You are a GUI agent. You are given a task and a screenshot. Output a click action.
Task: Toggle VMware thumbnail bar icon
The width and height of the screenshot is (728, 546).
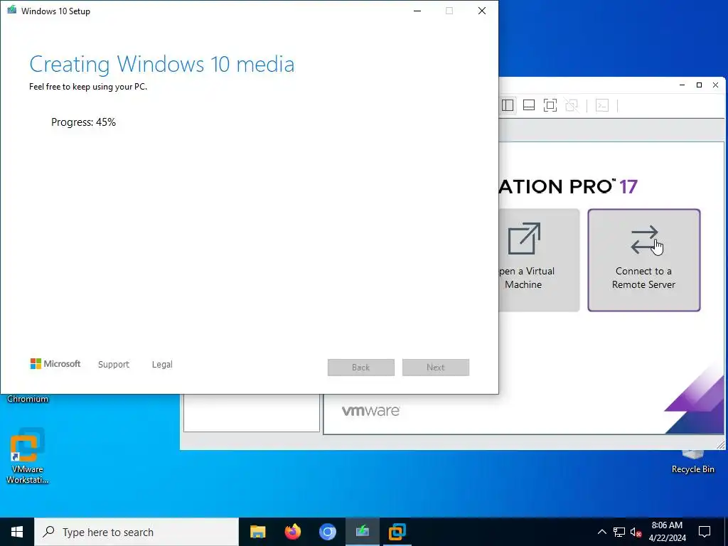529,105
